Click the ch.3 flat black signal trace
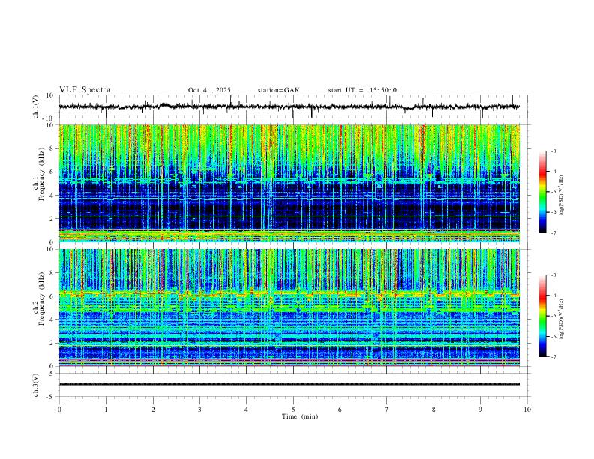This screenshot has width=594, height=459. click(289, 384)
